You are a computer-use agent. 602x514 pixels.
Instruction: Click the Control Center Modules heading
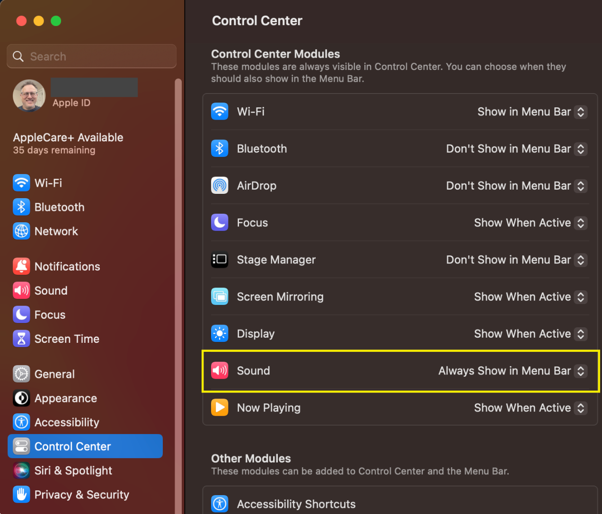coord(275,54)
